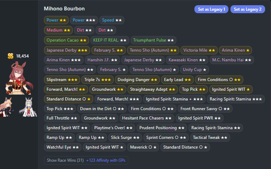This screenshot has width=271, height=169.
Task: Click the Triple 7s chip
Action: tap(97, 80)
